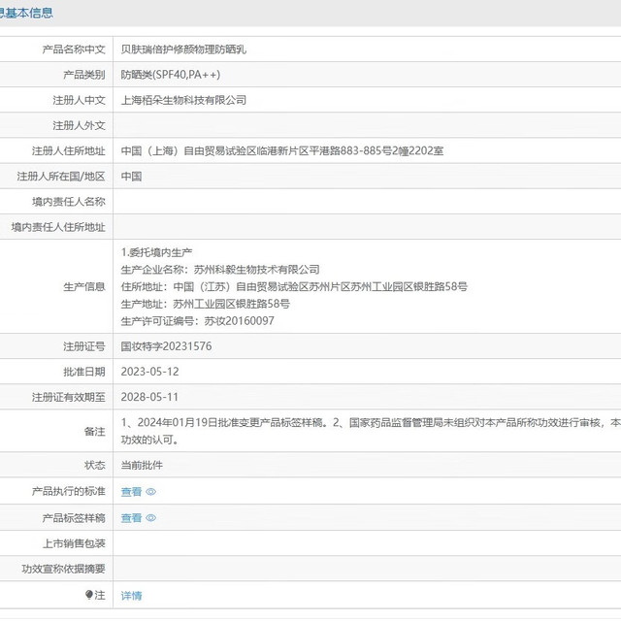This screenshot has width=621, height=621.
Task: Click label 境内责任人名称
Action: tap(69, 201)
